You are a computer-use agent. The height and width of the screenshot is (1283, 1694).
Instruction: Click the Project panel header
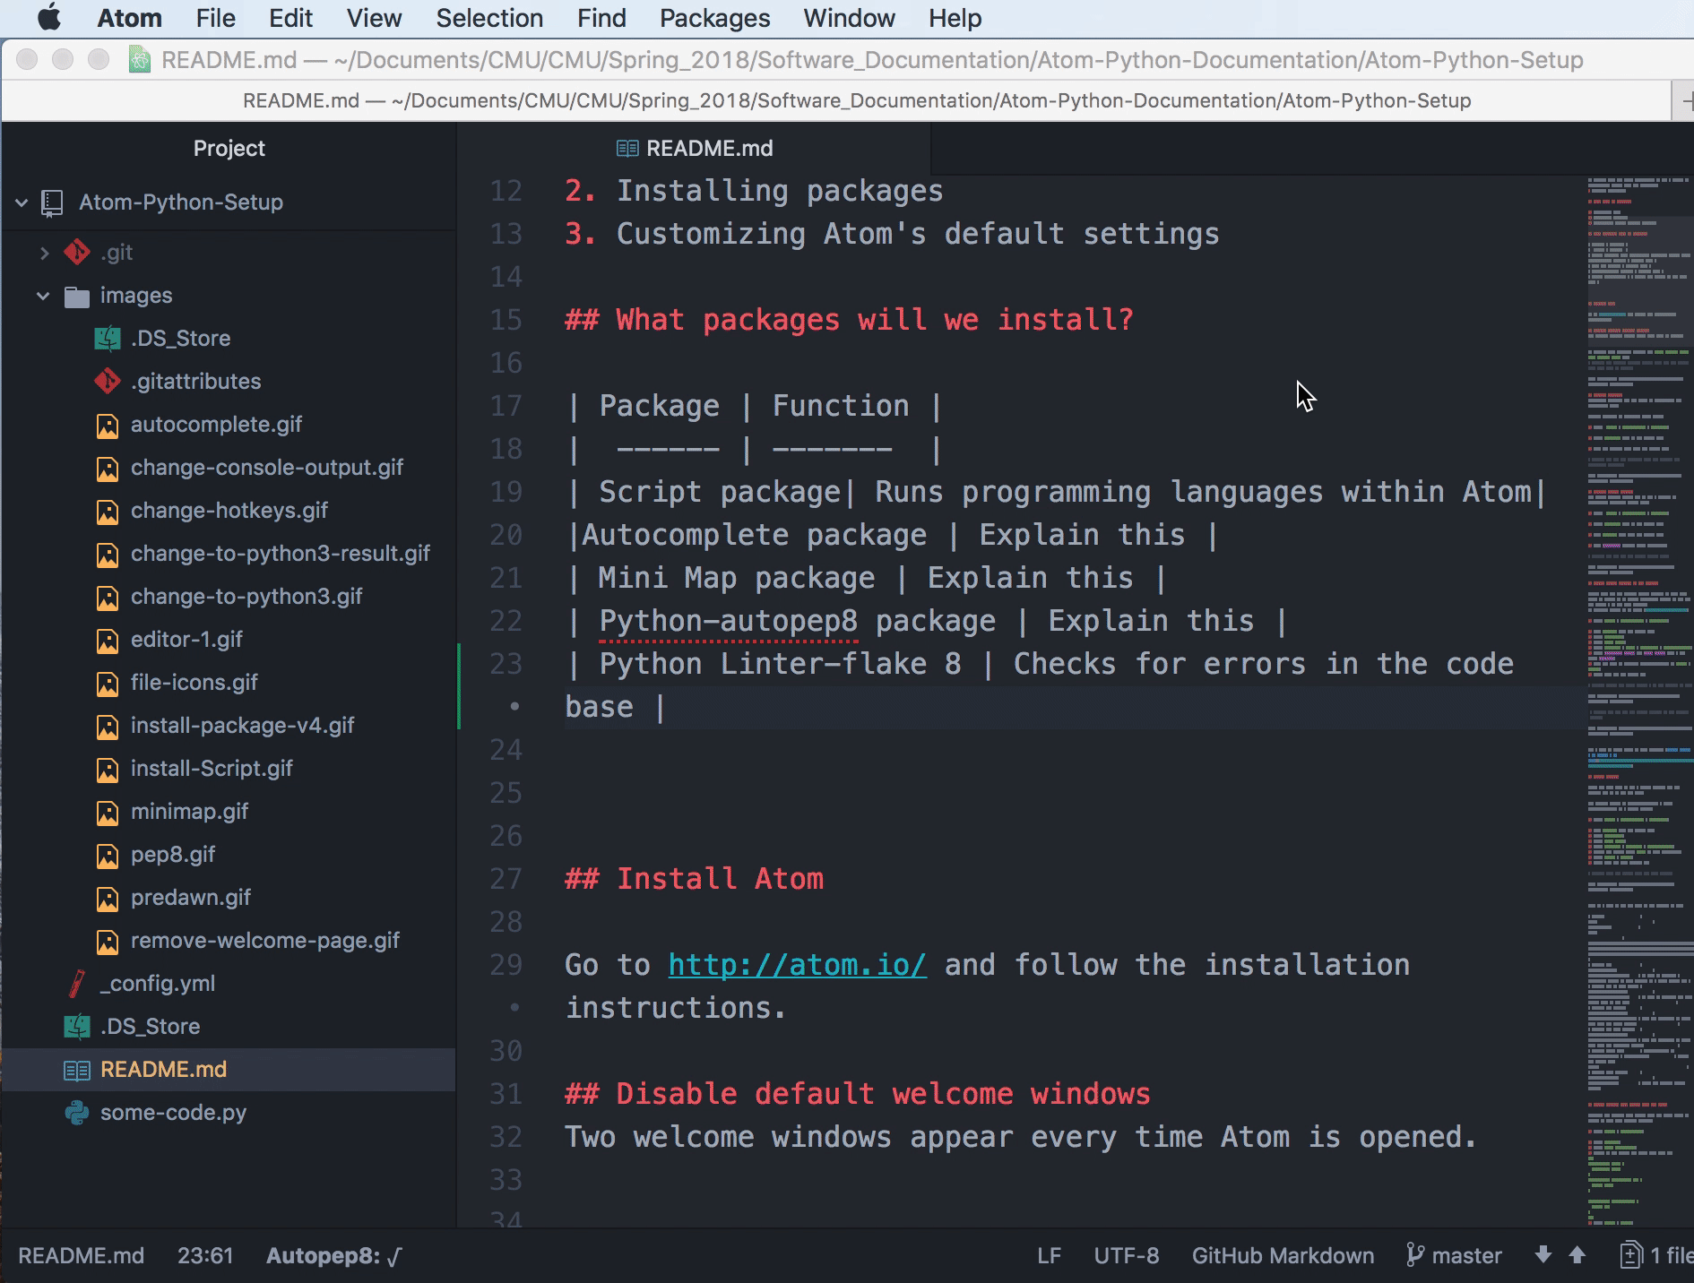click(x=229, y=148)
